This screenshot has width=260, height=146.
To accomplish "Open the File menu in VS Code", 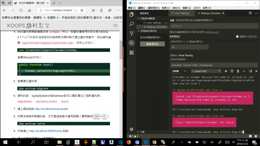I will [132, 8].
